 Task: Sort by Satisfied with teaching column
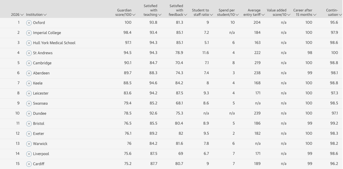coord(152,10)
